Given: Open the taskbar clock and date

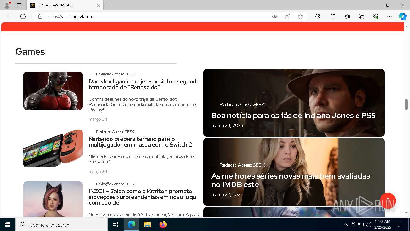Looking at the screenshot, I should 382,225.
